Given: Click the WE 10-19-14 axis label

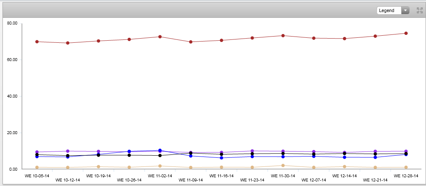Looking at the screenshot, I should (98, 176).
